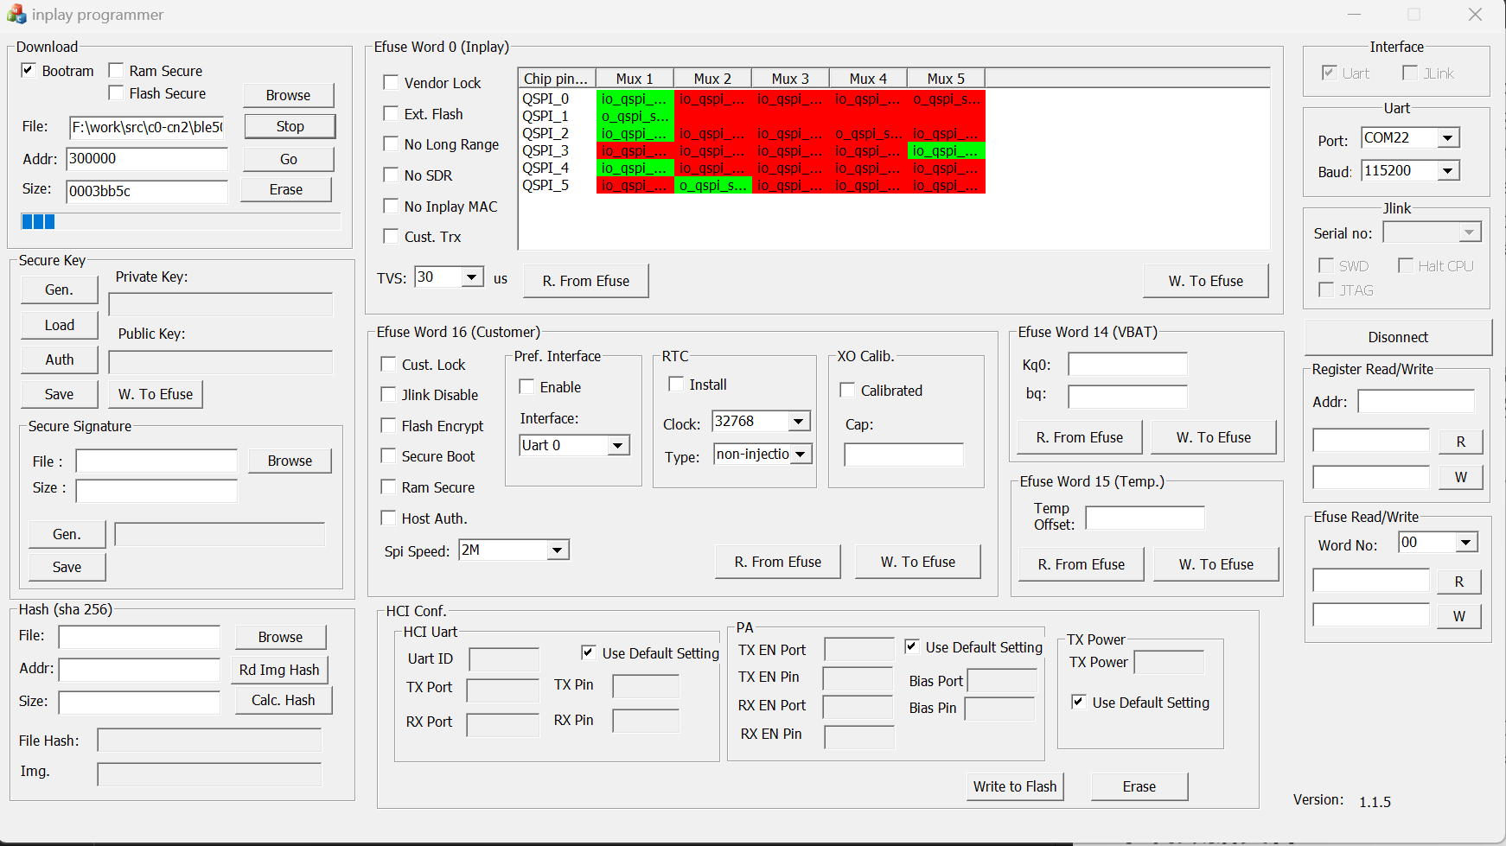Click the download Size input field

point(147,191)
